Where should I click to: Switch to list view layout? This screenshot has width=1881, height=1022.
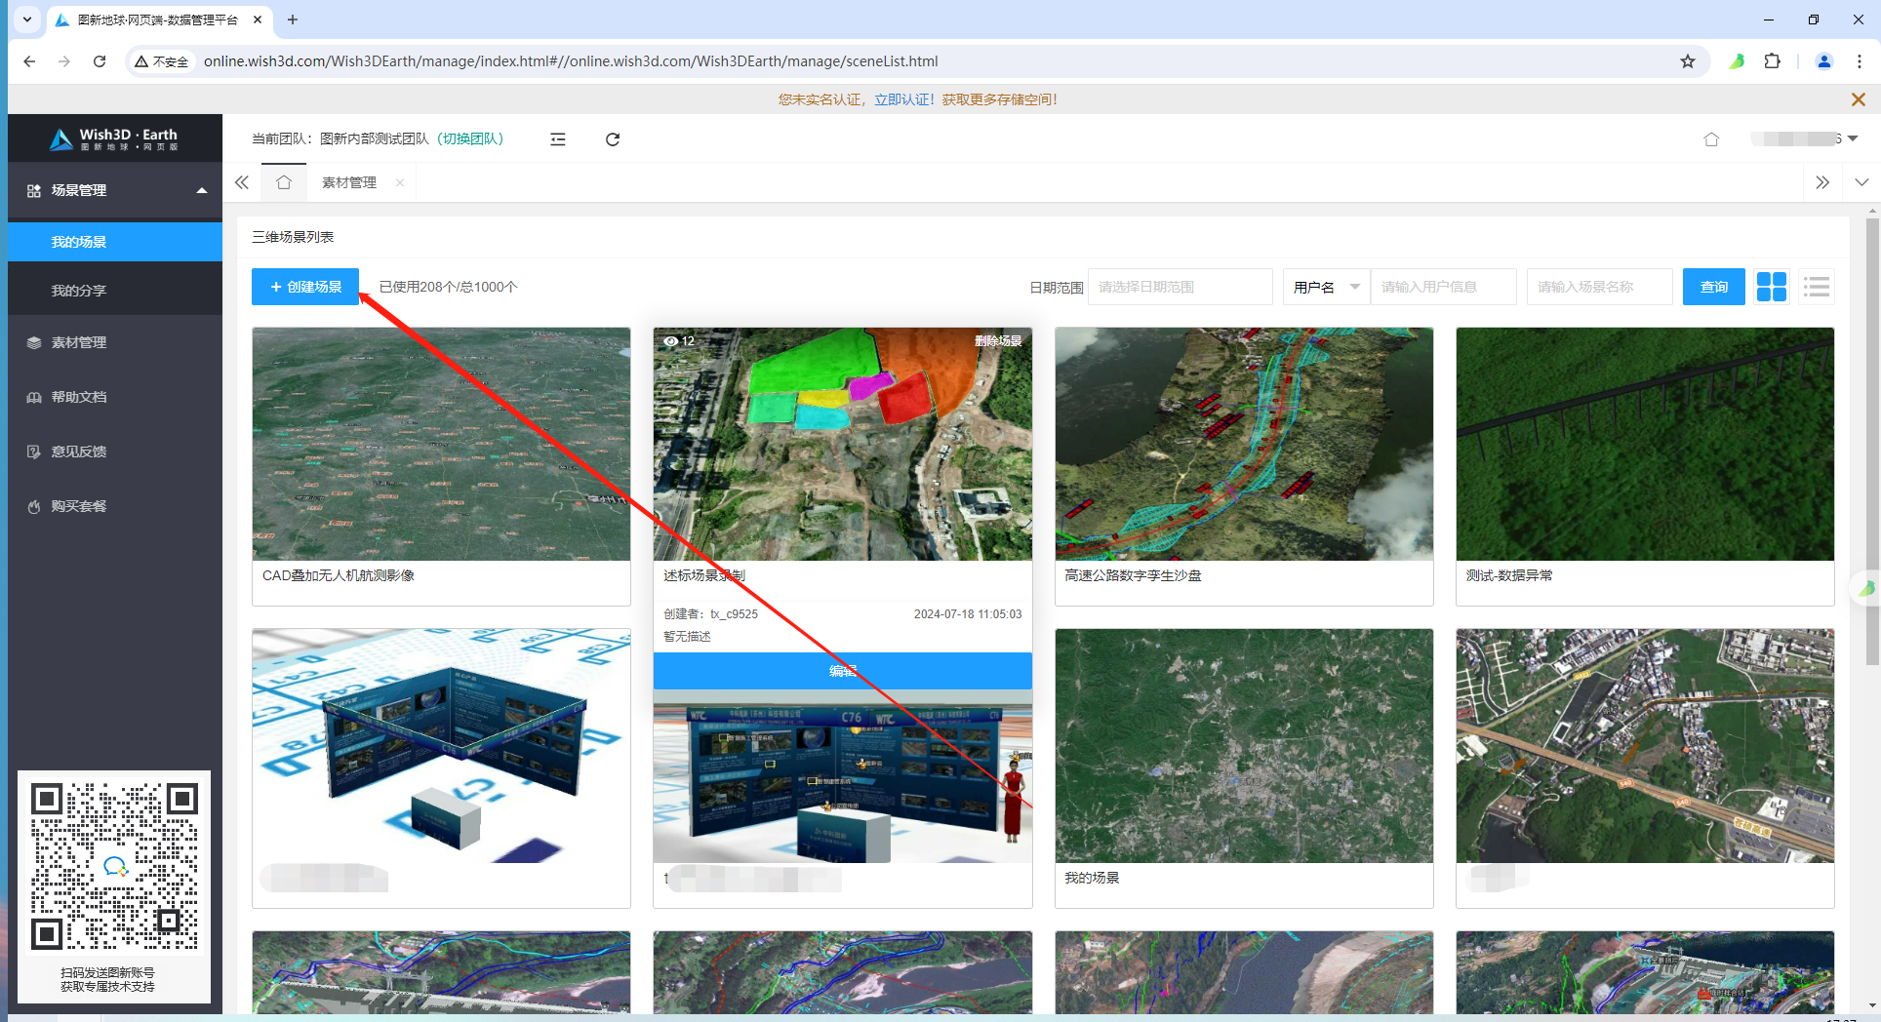[1817, 287]
